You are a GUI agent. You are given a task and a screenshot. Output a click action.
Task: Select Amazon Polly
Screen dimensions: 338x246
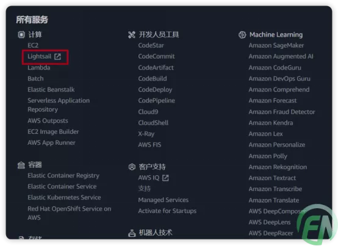(x=268, y=156)
